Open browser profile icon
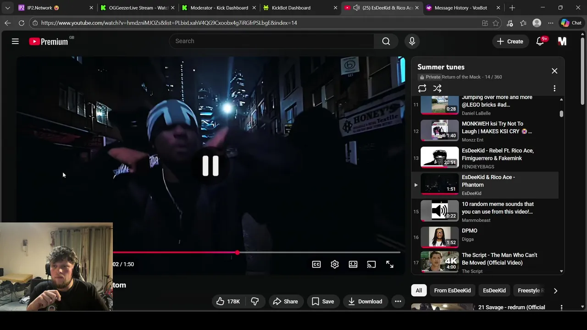 click(537, 23)
